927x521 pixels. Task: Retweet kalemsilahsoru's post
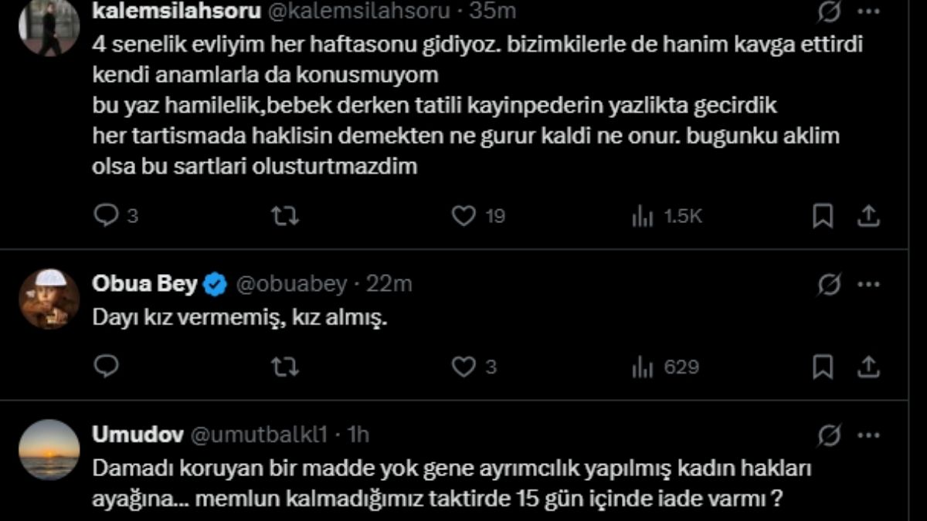point(284,217)
